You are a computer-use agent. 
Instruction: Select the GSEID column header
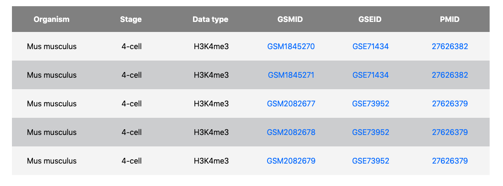click(370, 19)
